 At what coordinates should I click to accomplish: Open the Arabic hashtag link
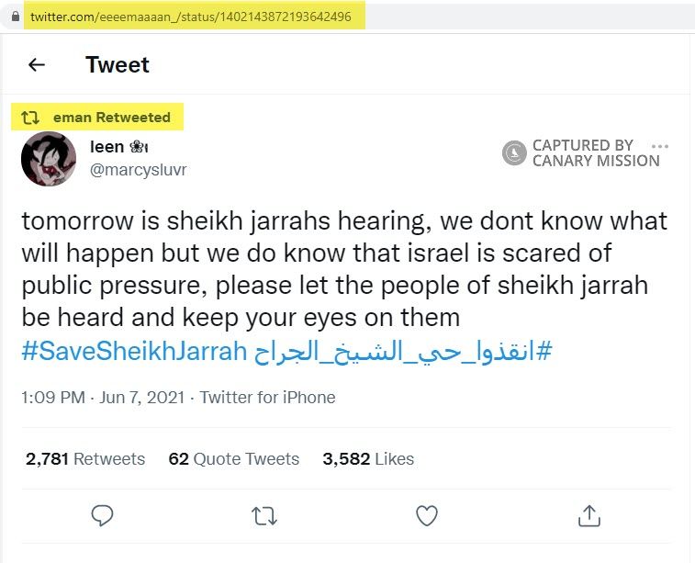point(402,351)
